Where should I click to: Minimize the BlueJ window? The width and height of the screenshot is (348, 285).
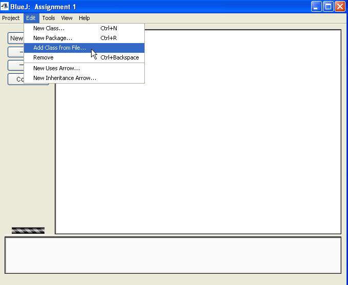[317, 7]
